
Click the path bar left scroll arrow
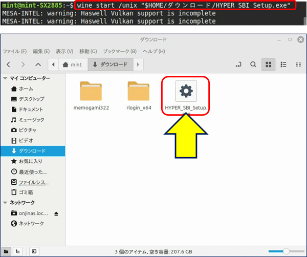(x=53, y=65)
